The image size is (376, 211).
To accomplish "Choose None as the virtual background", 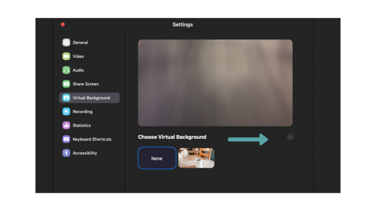I will coord(157,158).
